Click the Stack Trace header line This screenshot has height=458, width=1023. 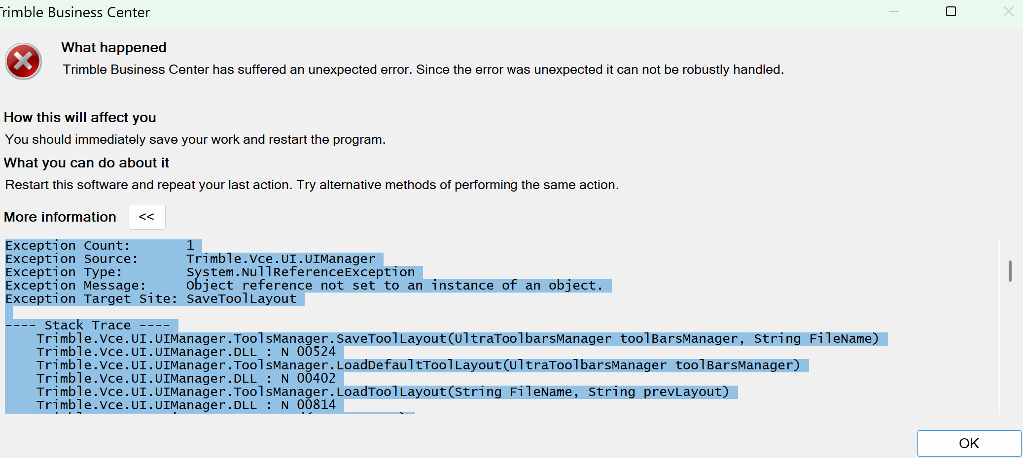pos(88,326)
